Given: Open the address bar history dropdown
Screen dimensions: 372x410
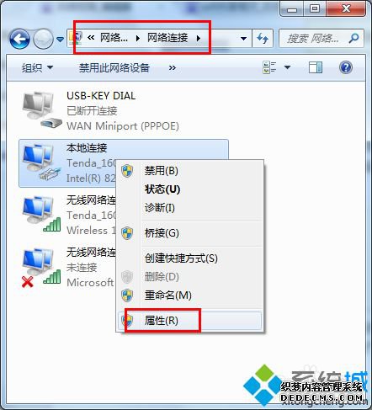Looking at the screenshot, I should pos(243,38).
